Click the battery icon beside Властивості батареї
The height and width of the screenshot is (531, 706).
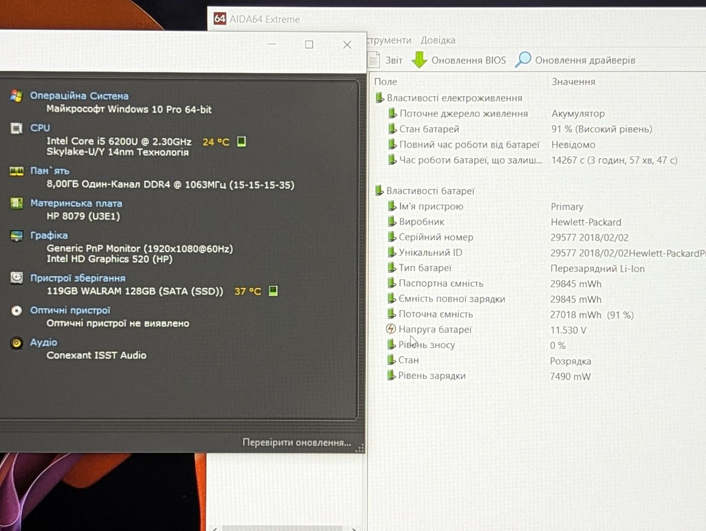(x=379, y=190)
